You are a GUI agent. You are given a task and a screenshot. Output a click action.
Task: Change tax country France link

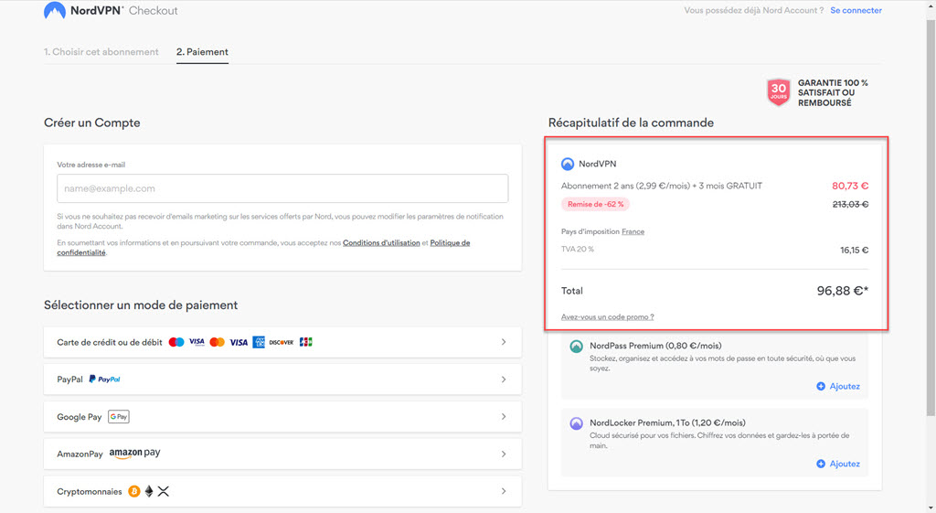click(x=633, y=231)
